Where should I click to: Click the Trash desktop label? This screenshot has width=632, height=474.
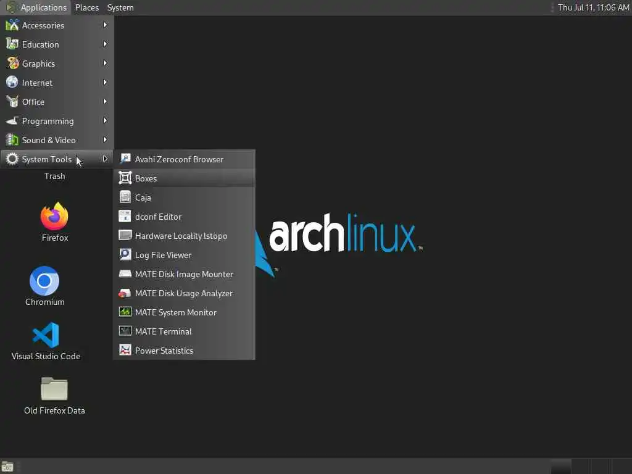click(54, 176)
